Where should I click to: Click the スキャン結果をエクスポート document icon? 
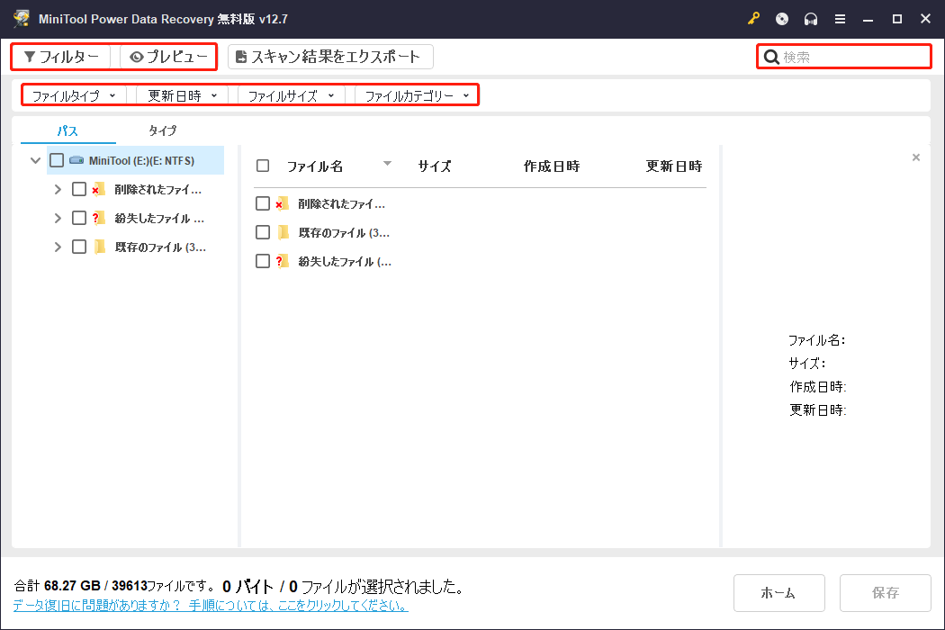point(239,56)
